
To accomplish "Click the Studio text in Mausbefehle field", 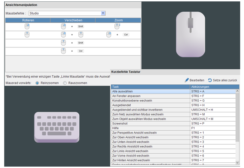I will pos(34,13).
